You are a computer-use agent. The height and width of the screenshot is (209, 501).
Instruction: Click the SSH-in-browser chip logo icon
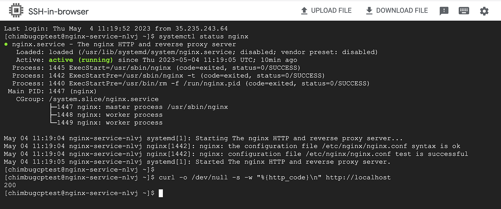pos(16,11)
